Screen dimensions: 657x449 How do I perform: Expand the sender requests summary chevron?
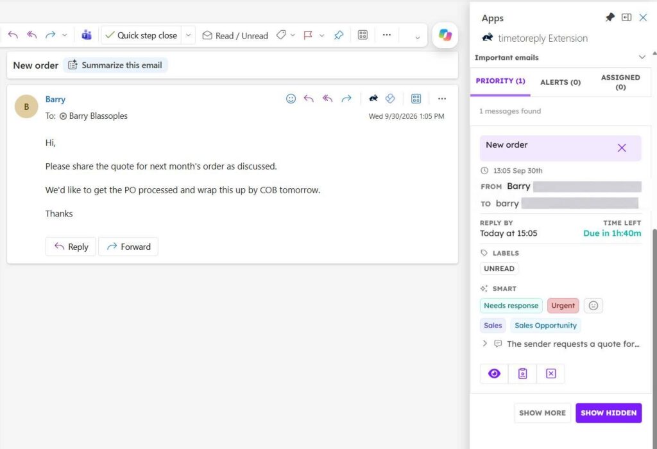coord(485,343)
